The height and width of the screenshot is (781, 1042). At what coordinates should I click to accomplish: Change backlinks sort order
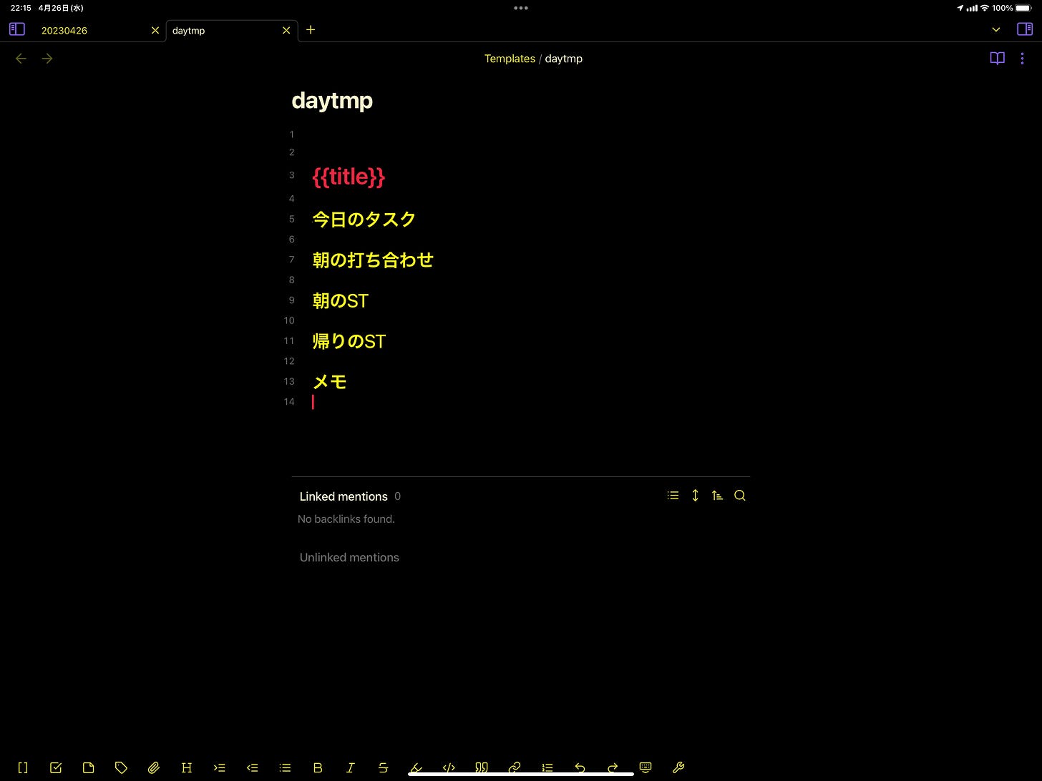pyautogui.click(x=717, y=495)
